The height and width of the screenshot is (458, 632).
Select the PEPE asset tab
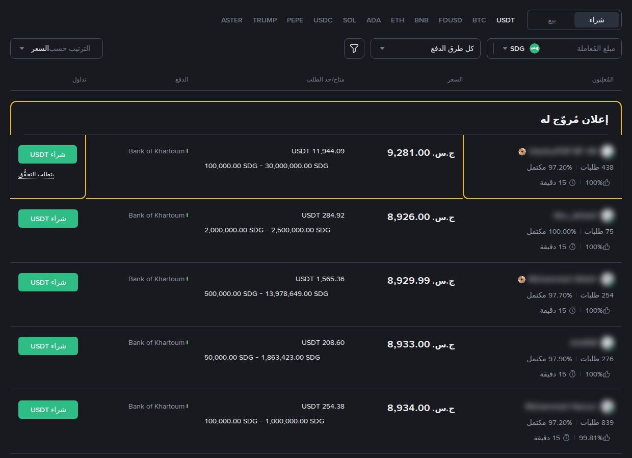pos(295,20)
